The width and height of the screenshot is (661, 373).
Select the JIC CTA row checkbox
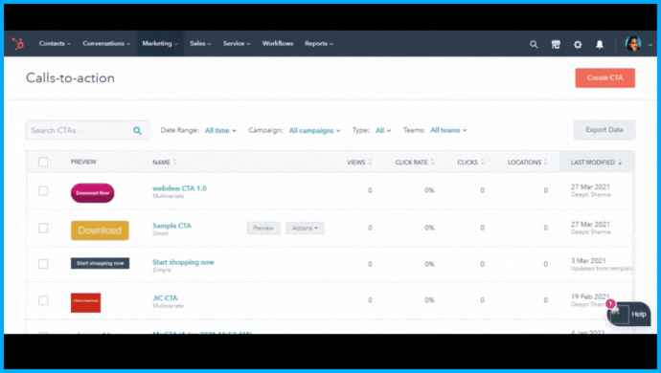click(43, 300)
